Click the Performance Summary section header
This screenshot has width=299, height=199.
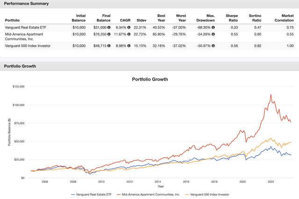(x=26, y=4)
